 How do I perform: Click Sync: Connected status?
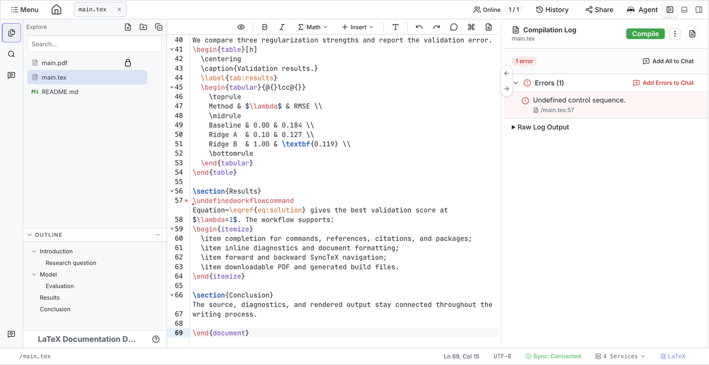[553, 356]
